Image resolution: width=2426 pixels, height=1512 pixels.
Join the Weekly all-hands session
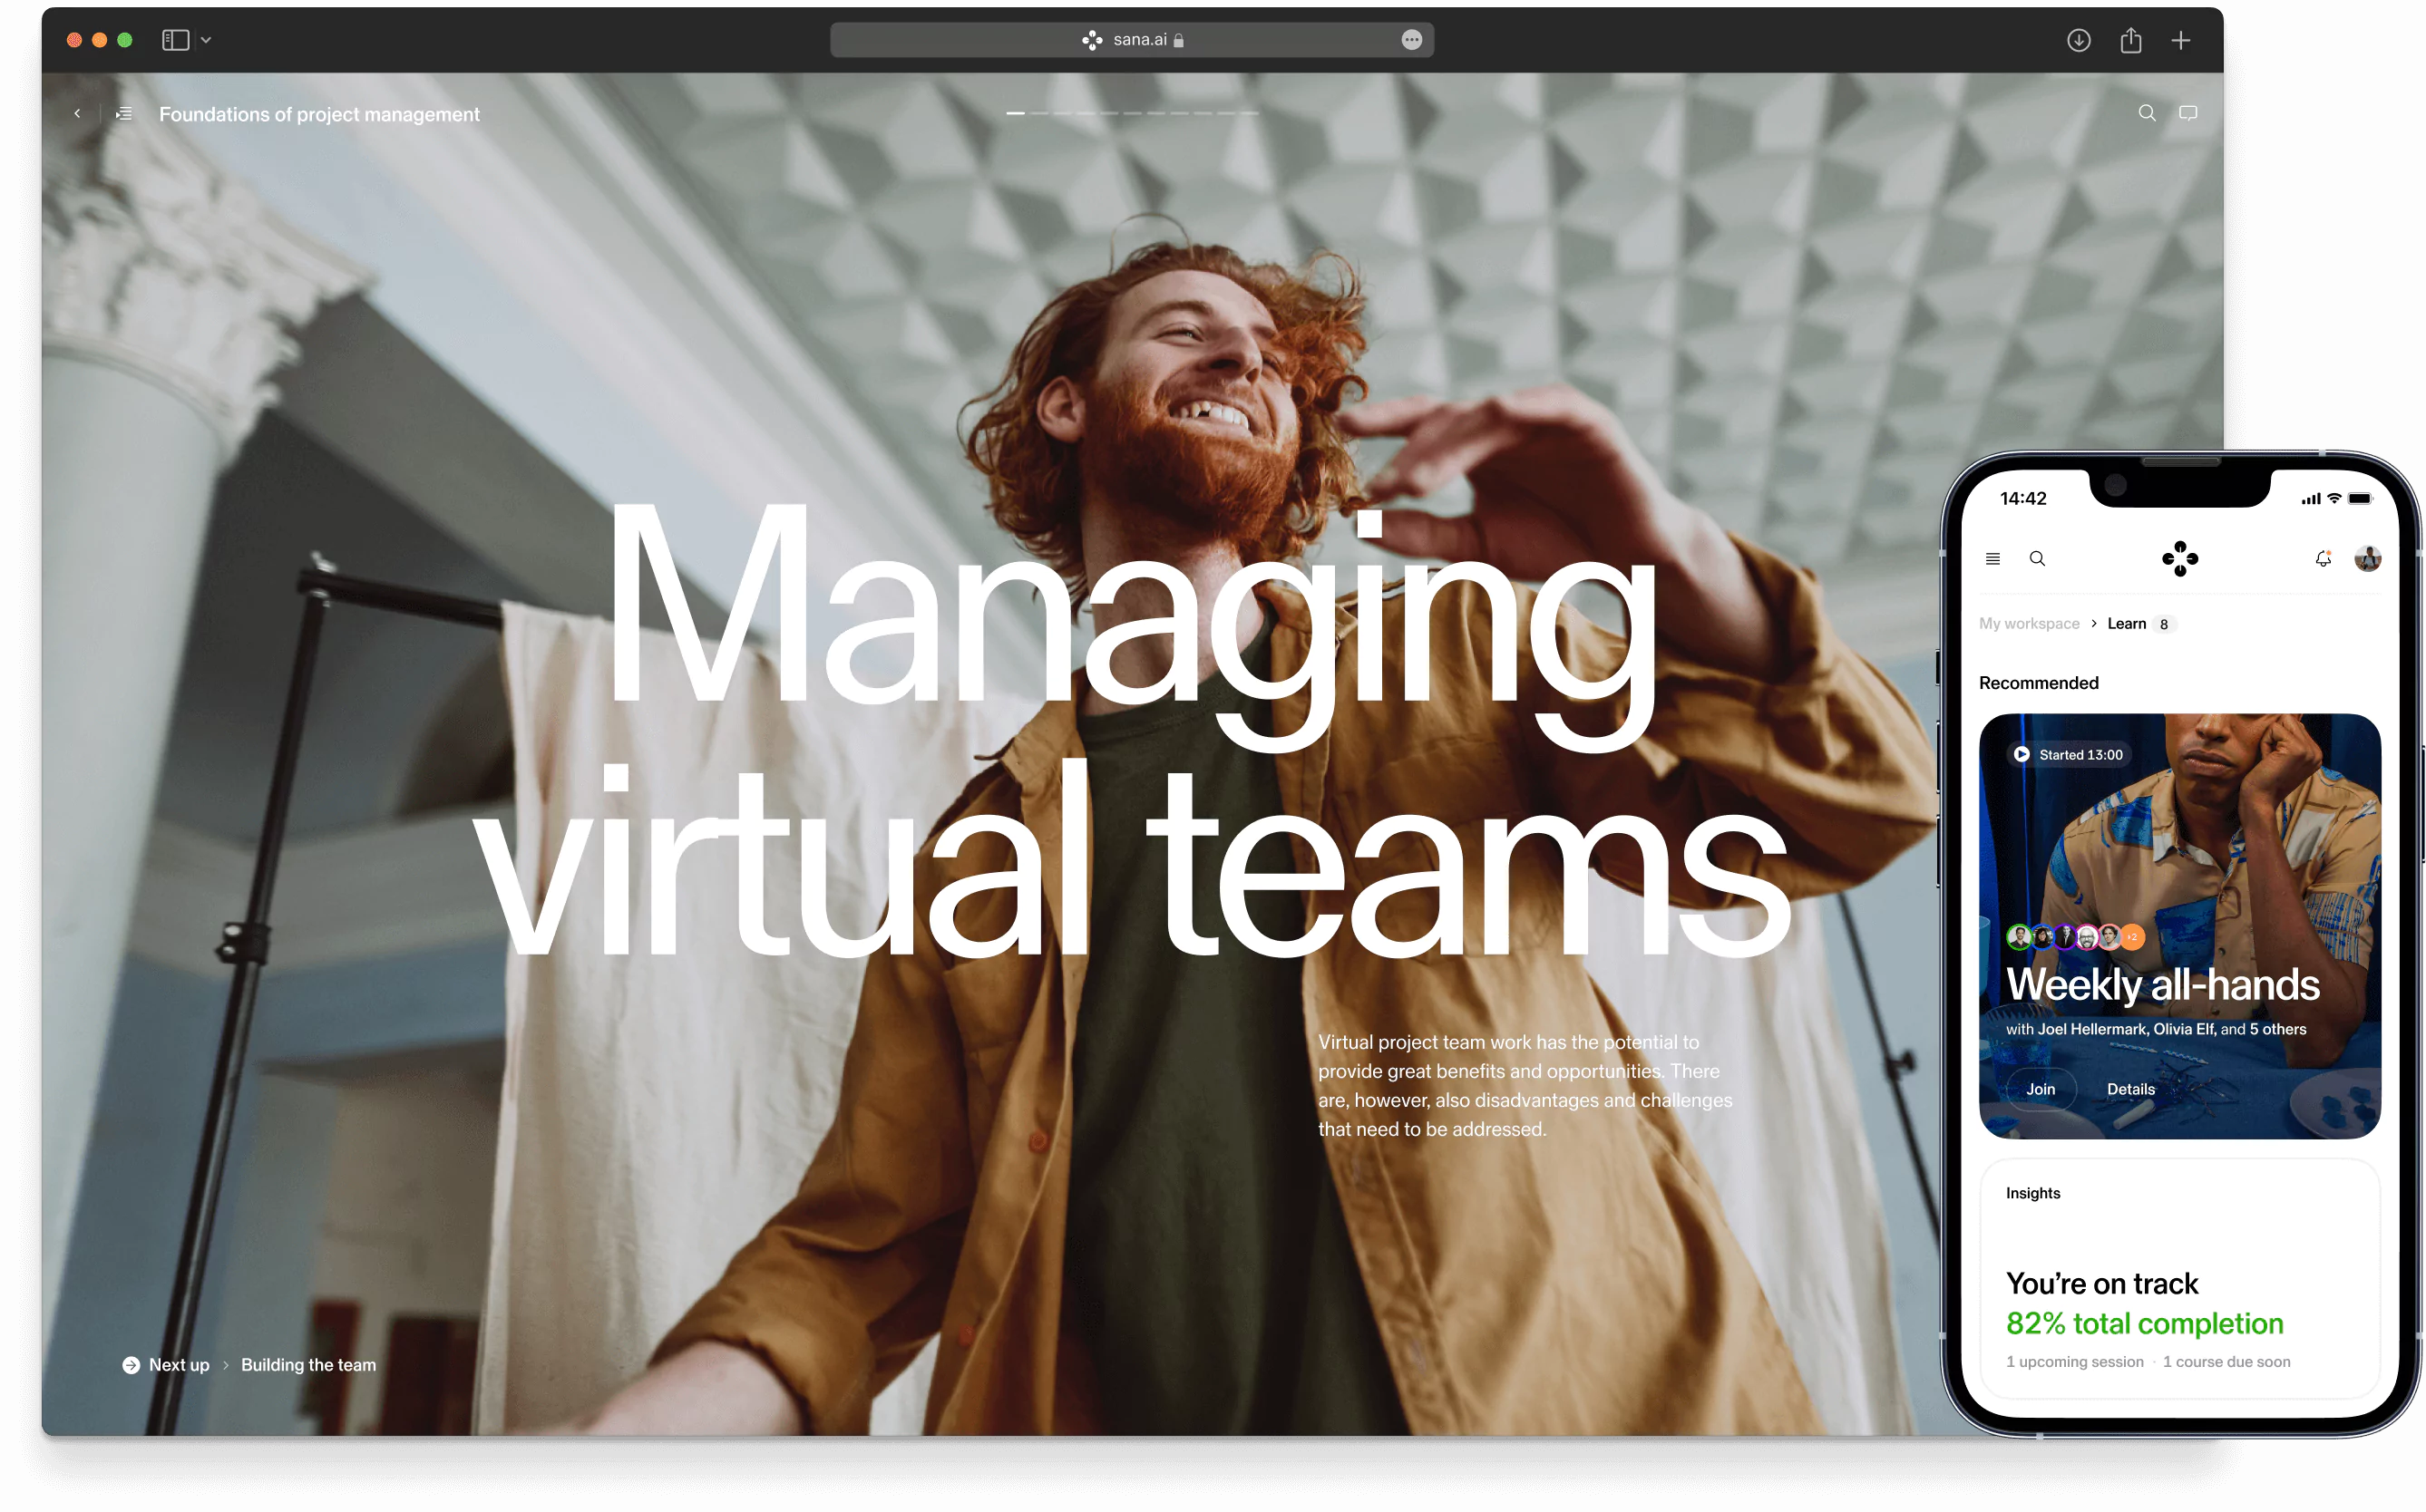coord(2040,1089)
